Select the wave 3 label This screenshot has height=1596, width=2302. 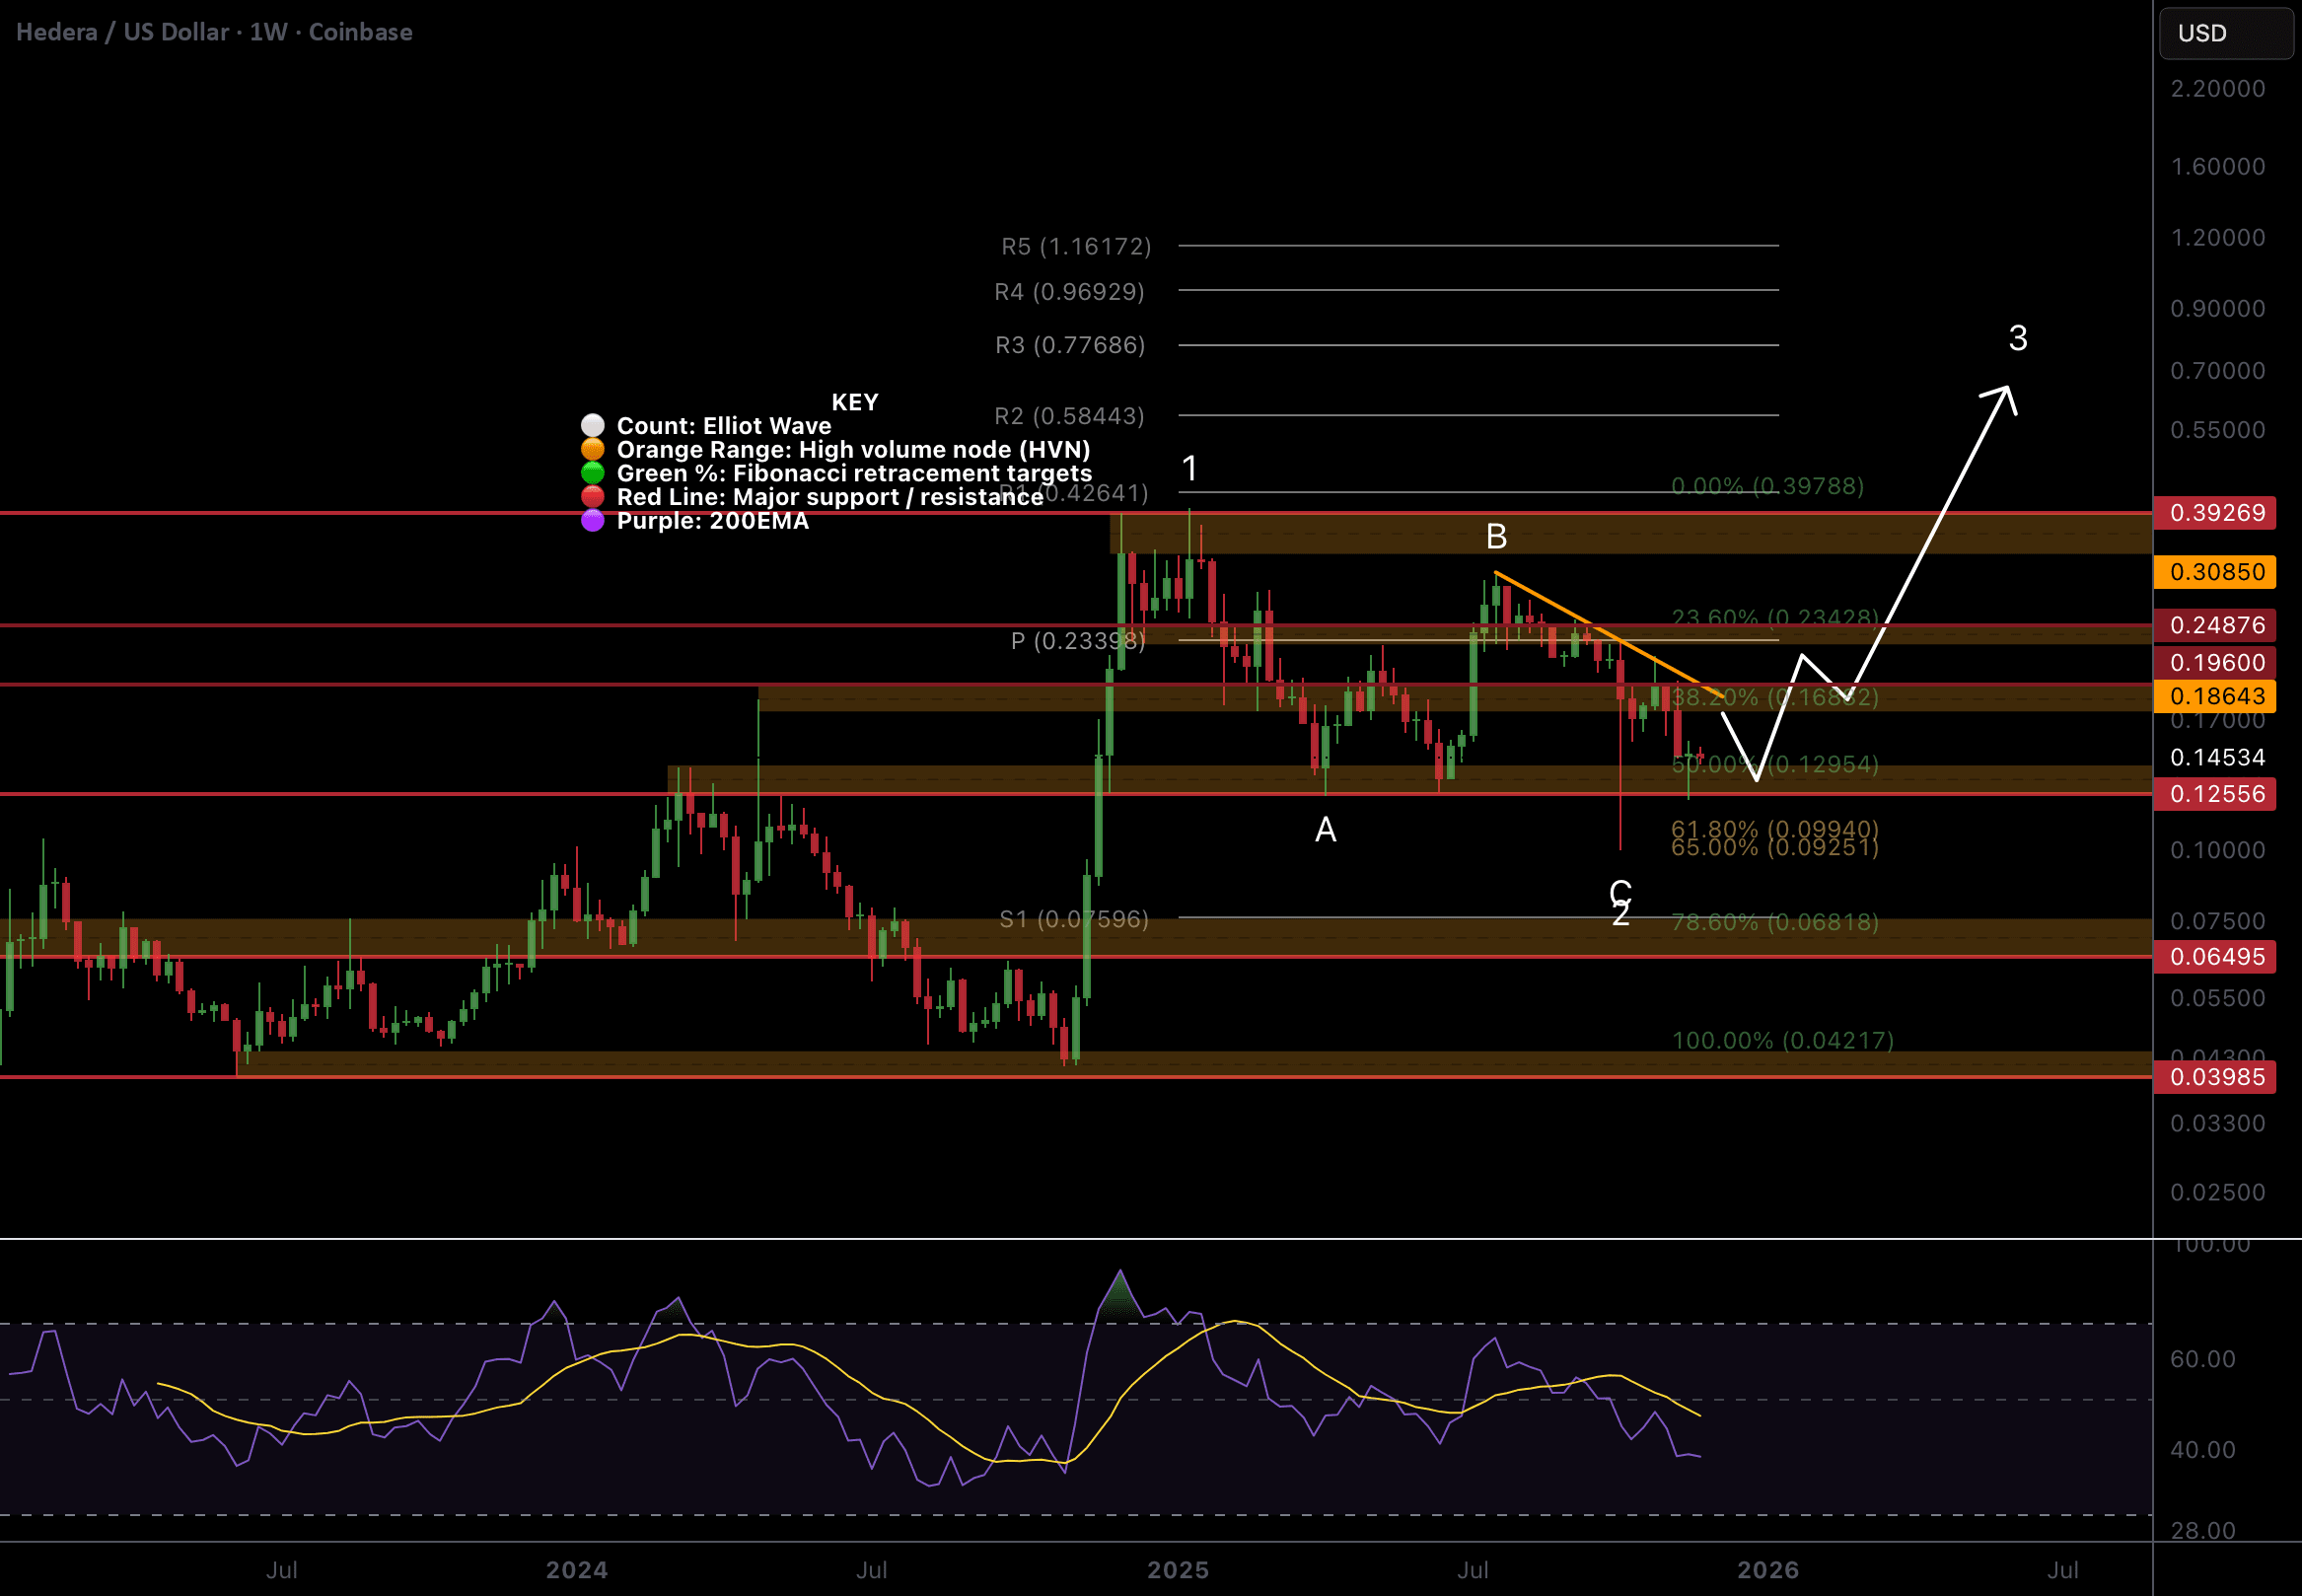pos(2017,339)
